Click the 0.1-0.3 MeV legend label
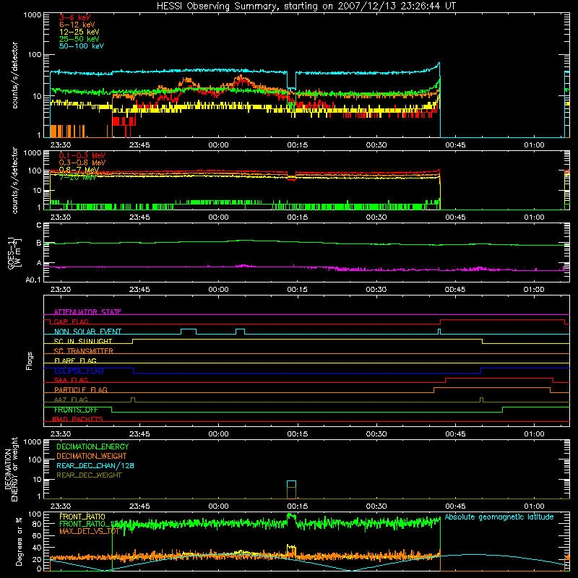This screenshot has width=578, height=578. (82, 155)
